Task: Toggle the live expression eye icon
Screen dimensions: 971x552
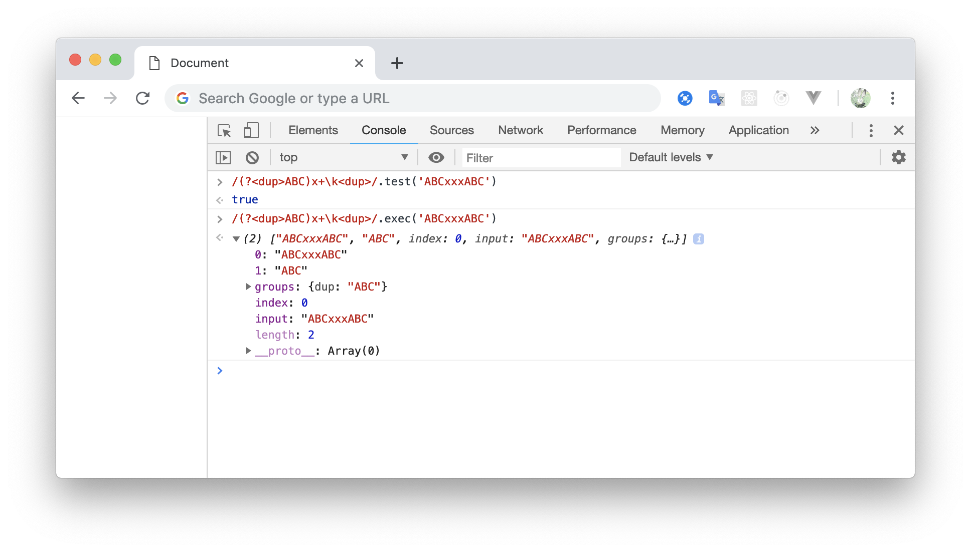Action: pyautogui.click(x=436, y=158)
